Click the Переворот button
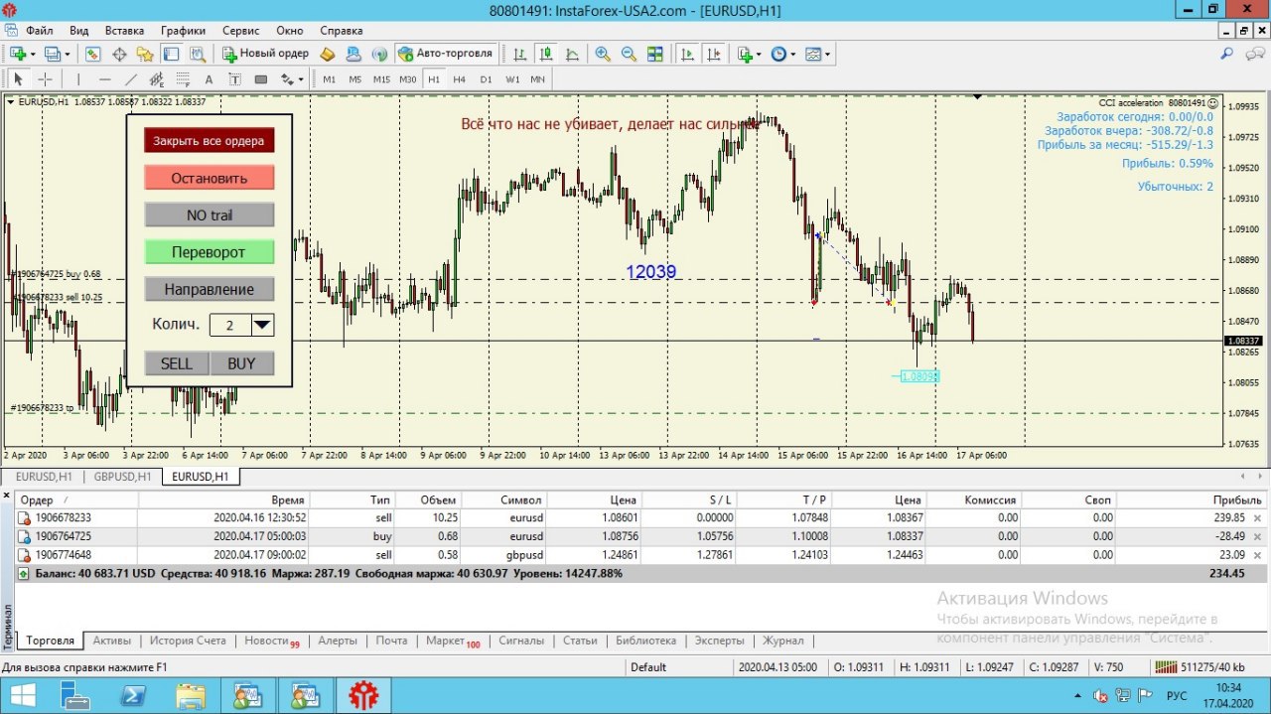The width and height of the screenshot is (1271, 714). (x=209, y=252)
